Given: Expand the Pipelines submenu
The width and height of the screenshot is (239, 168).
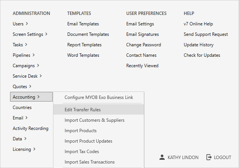Looking at the screenshot, I should tap(24, 55).
